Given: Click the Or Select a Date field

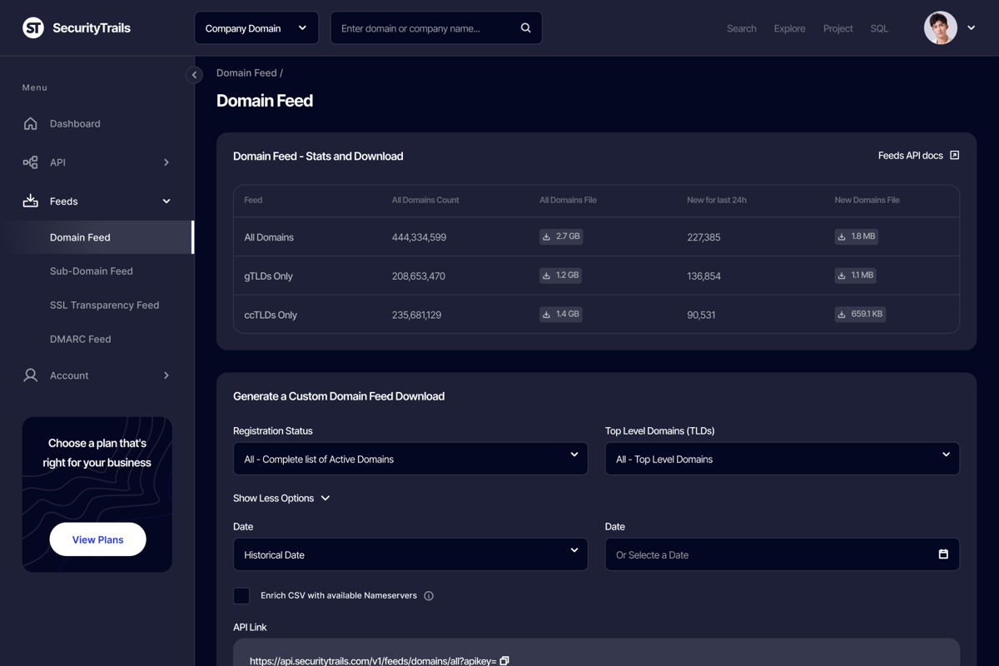Looking at the screenshot, I should point(782,554).
